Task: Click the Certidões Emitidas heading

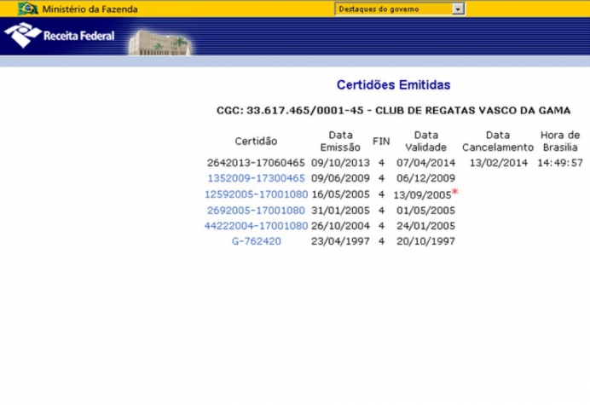Action: coord(394,85)
